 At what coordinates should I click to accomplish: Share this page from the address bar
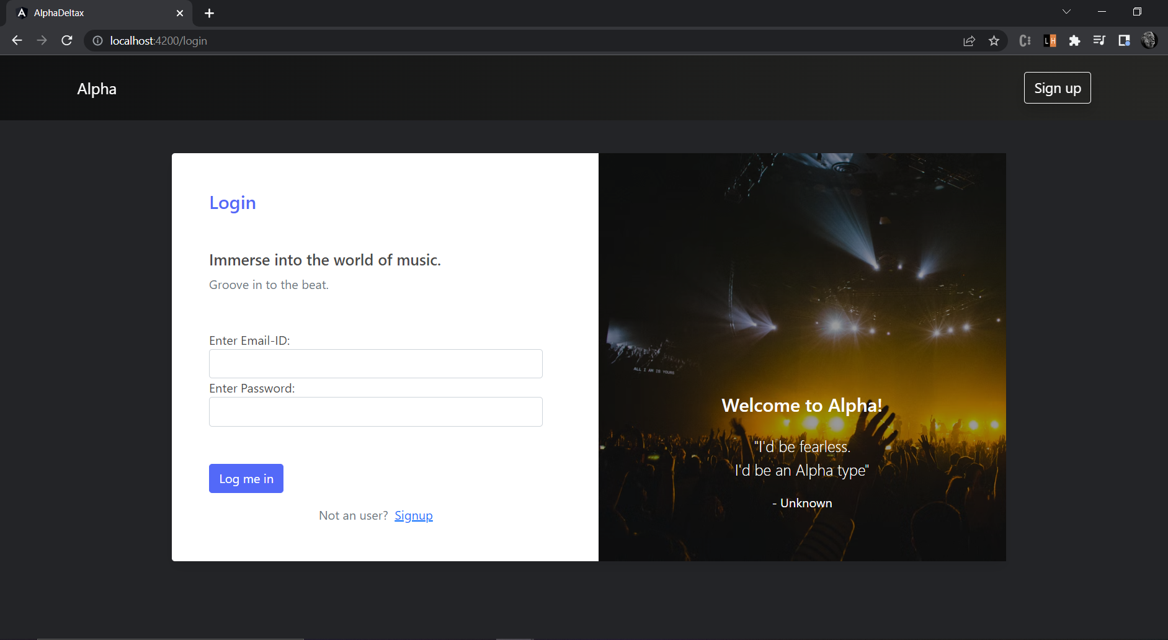[969, 41]
